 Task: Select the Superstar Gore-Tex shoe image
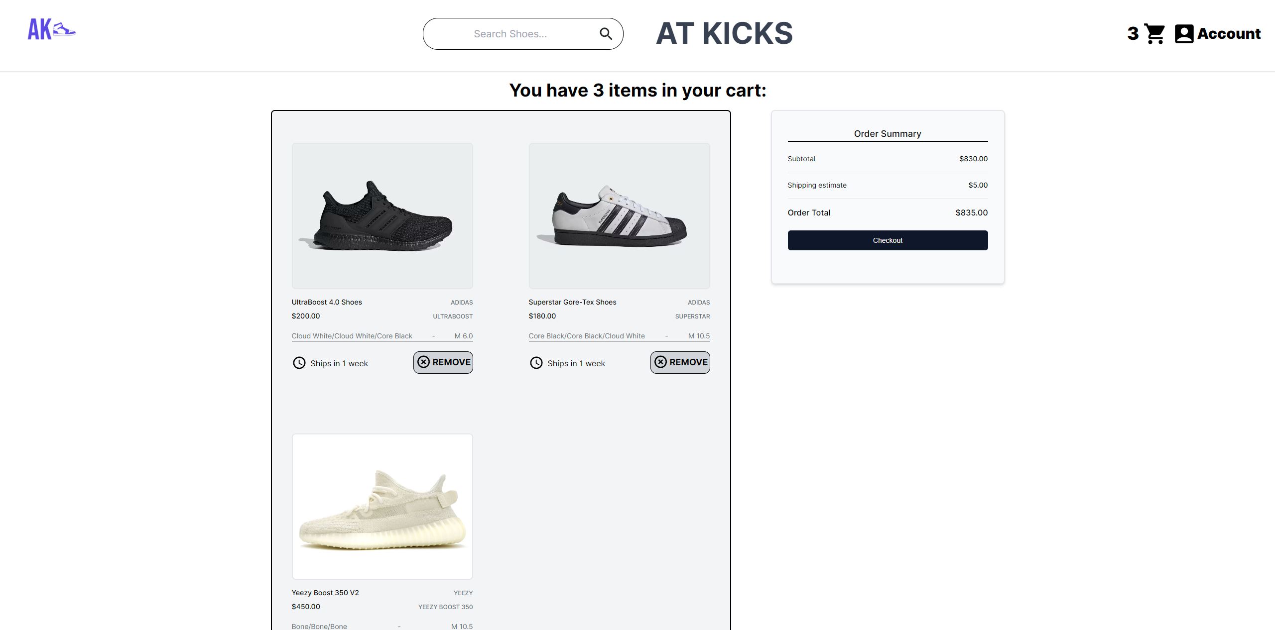[619, 216]
